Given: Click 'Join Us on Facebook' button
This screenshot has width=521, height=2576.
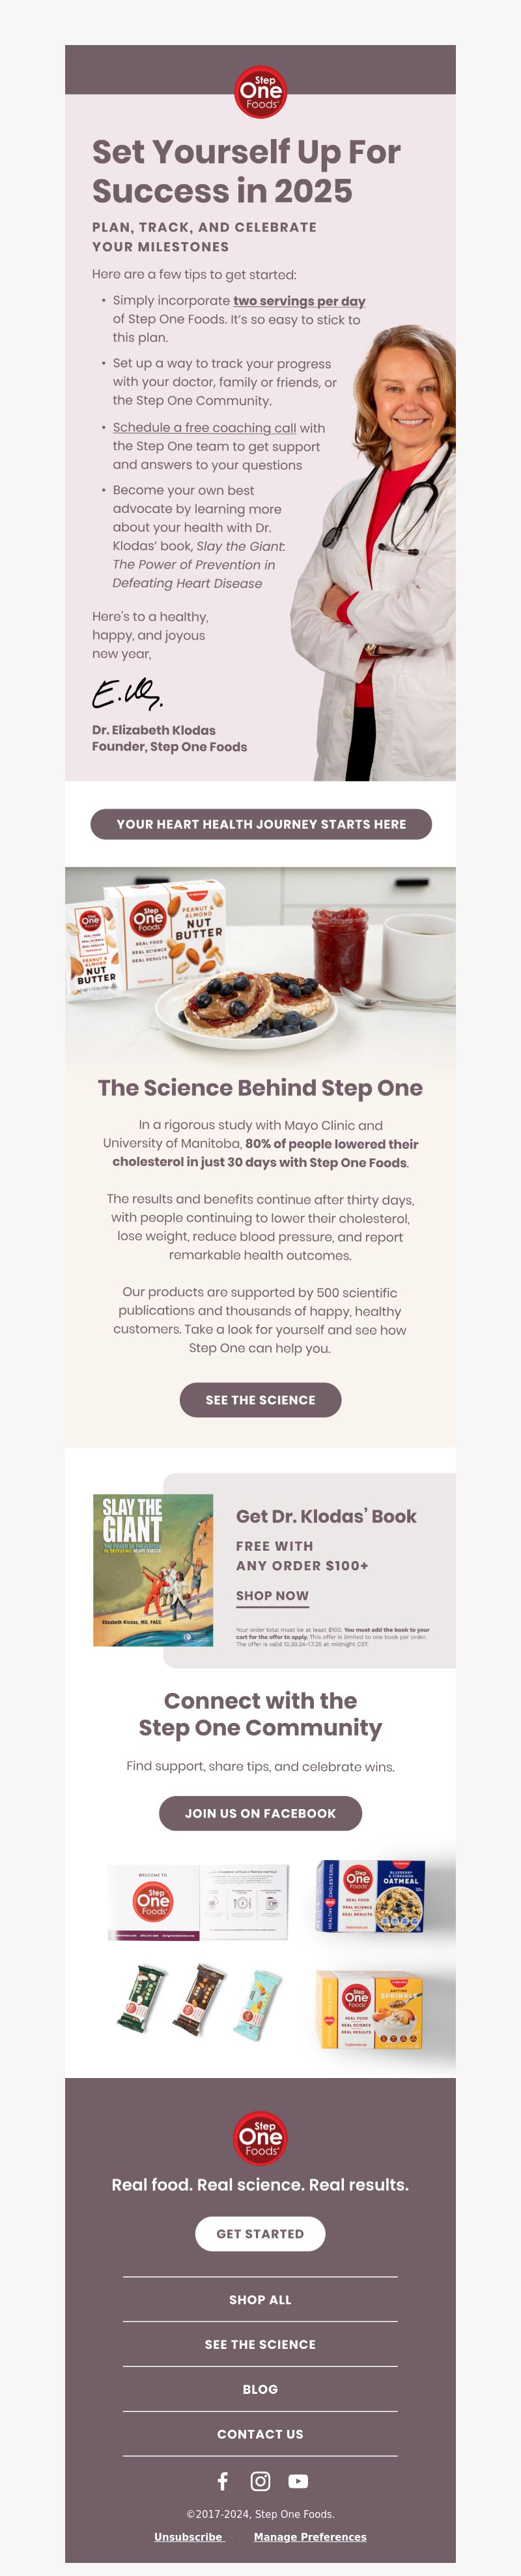Looking at the screenshot, I should [x=260, y=1813].
